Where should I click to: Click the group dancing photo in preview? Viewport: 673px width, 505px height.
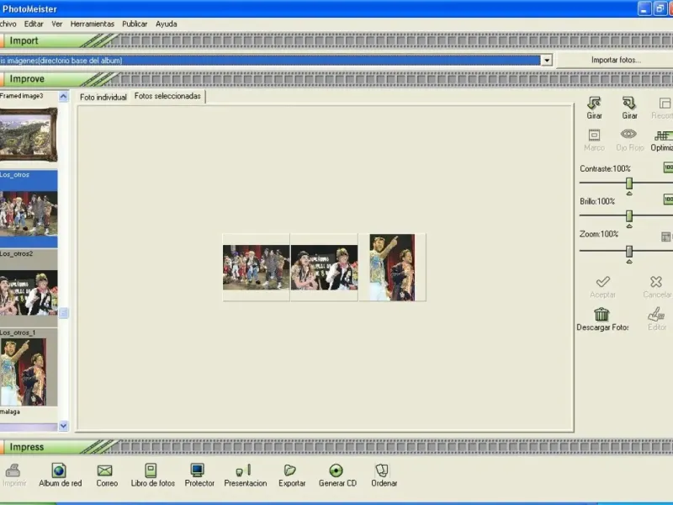click(x=257, y=267)
